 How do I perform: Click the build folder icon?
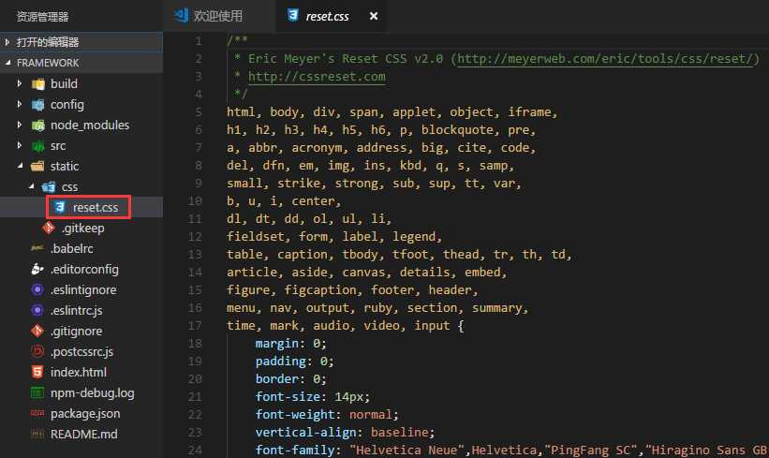point(37,84)
